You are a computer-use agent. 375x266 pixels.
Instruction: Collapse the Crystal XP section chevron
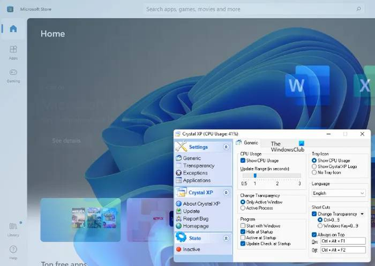pyautogui.click(x=226, y=192)
